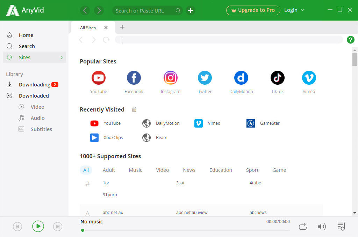Open Beam in Recently Visited

[x=155, y=138]
